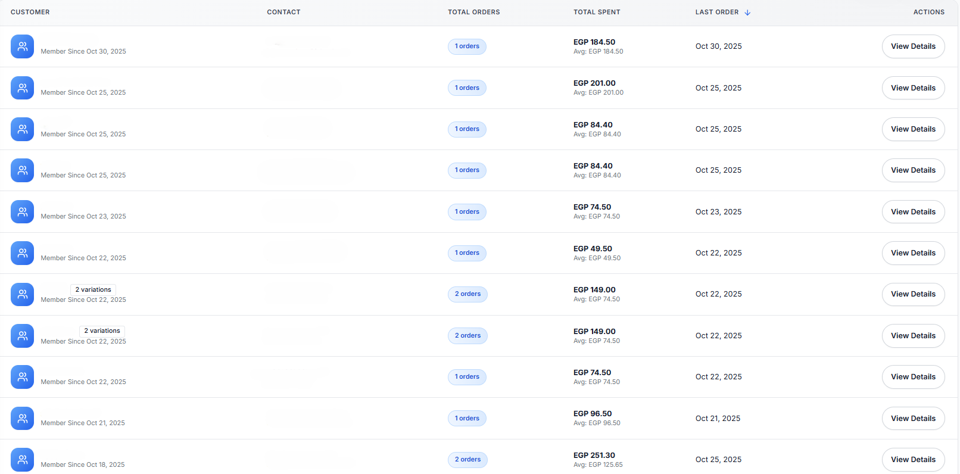Image resolution: width=960 pixels, height=474 pixels.
Task: Click avatar of customer who spent EGP 201.00
Action: [x=22, y=88]
